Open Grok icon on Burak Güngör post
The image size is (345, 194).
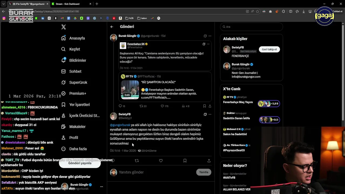pyautogui.click(x=205, y=36)
